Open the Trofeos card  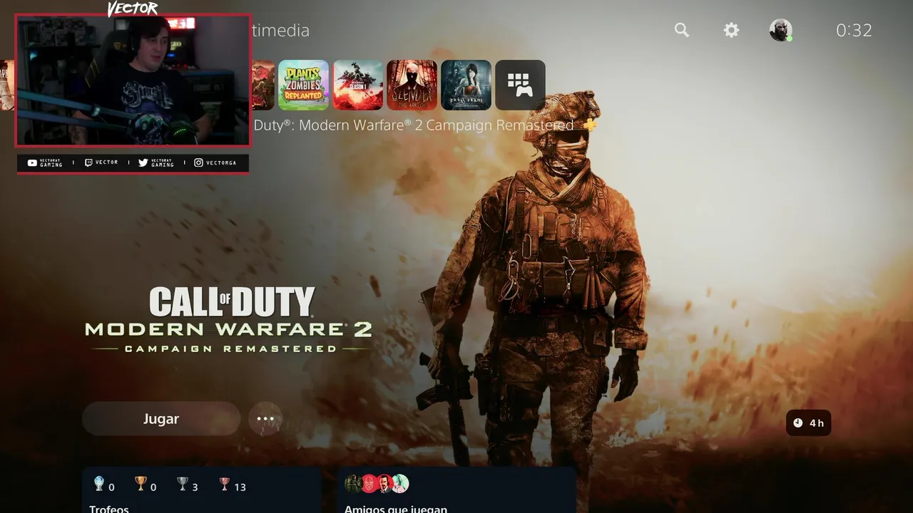[x=201, y=490]
